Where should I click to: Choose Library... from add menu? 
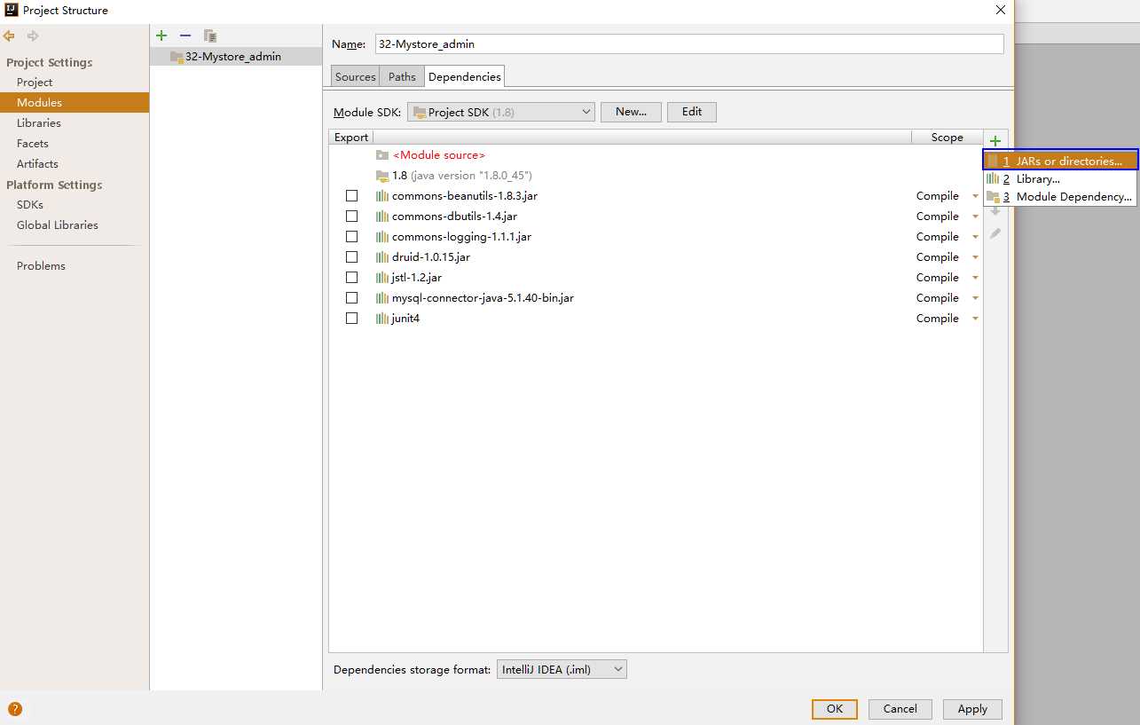click(1060, 179)
